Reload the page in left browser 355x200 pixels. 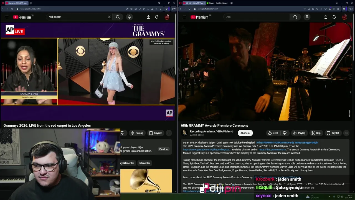coord(12,9)
